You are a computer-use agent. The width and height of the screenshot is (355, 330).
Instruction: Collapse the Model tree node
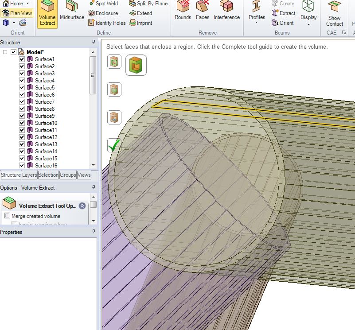(5, 52)
